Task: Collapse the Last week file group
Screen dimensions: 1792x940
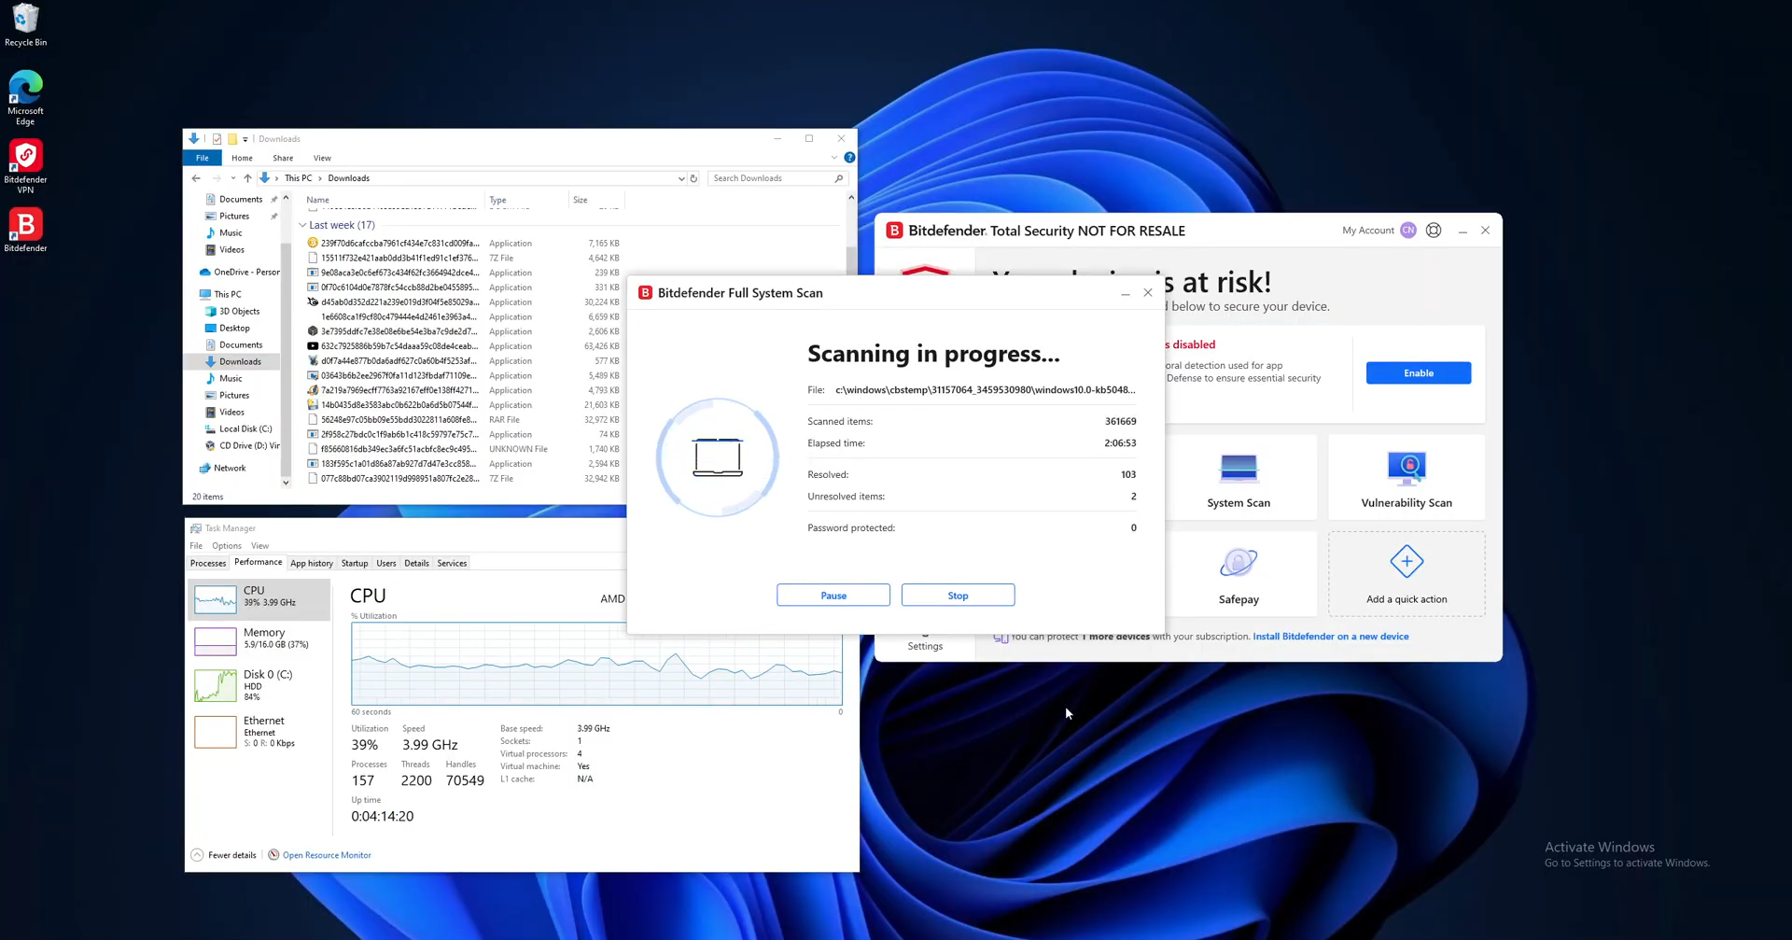Action: (x=302, y=225)
